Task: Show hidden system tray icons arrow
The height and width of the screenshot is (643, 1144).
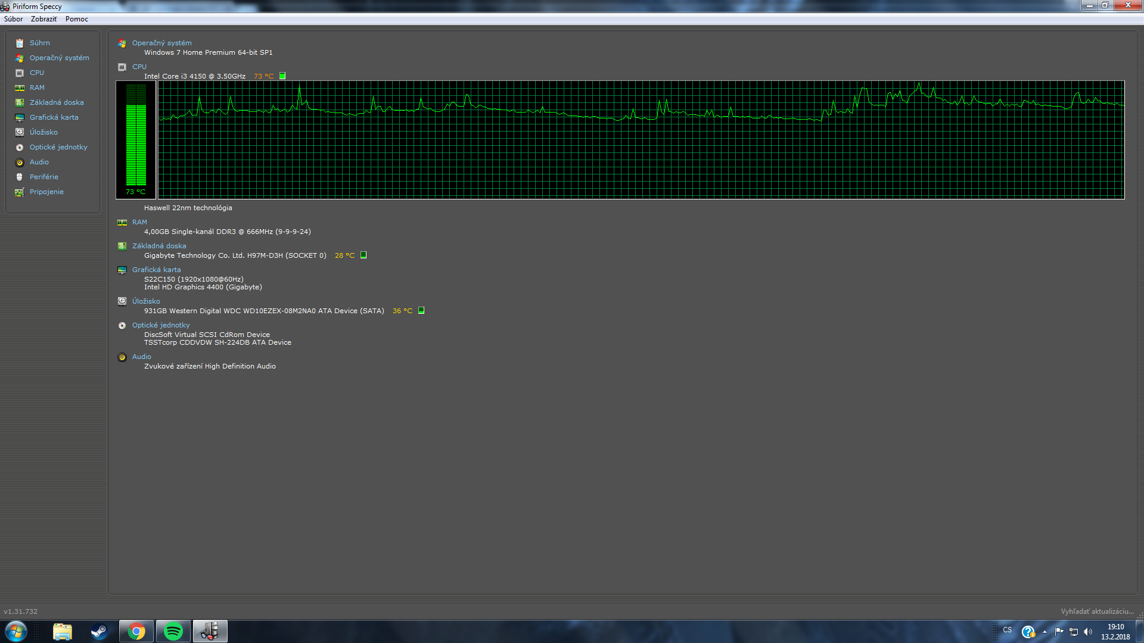Action: pos(1044,632)
